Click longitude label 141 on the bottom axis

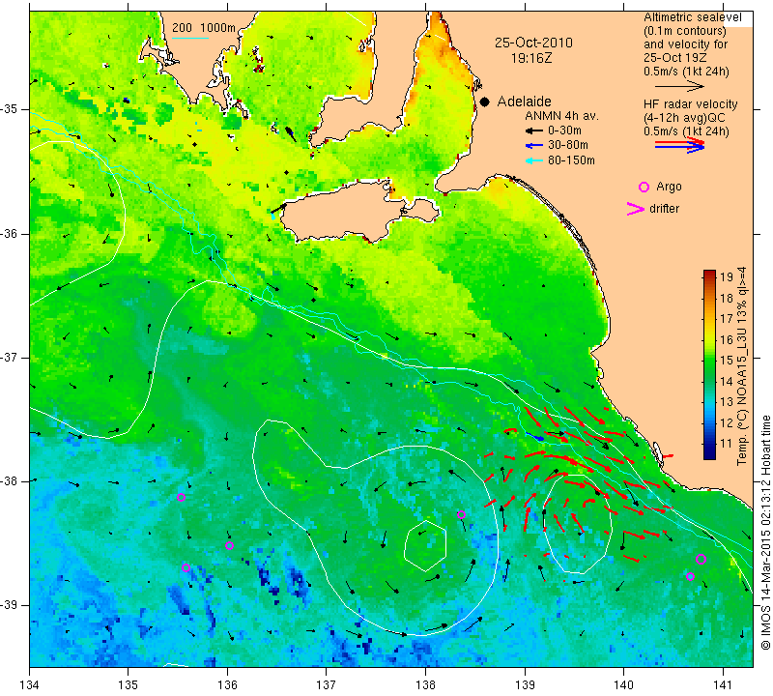723,685
